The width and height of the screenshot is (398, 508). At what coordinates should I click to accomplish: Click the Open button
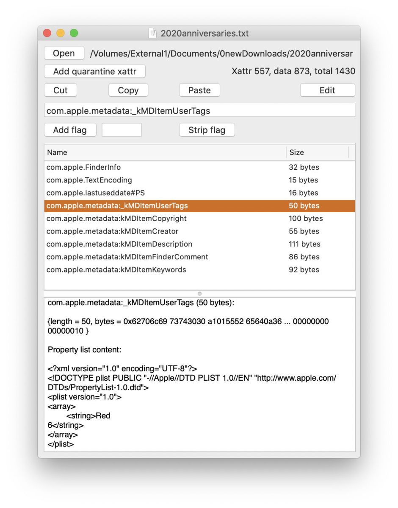[x=64, y=53]
